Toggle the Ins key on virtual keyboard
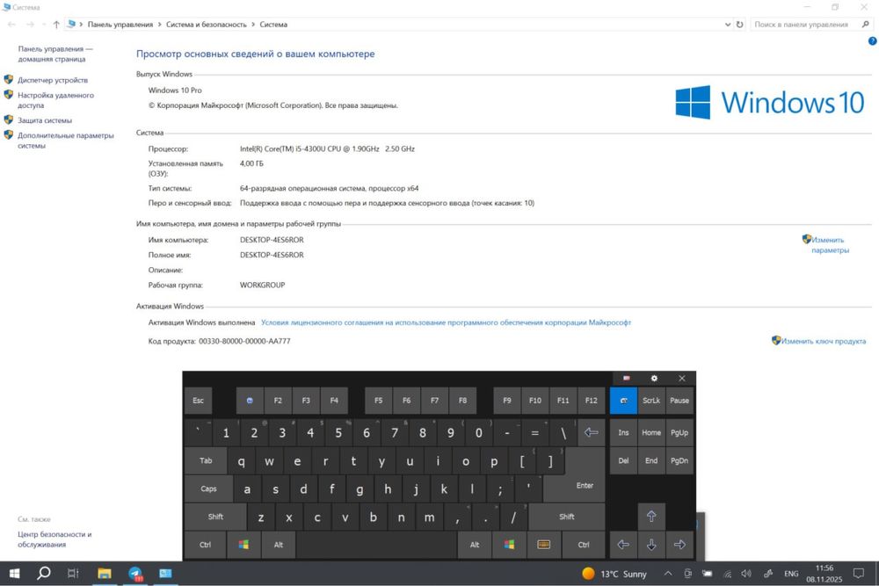 tap(623, 432)
